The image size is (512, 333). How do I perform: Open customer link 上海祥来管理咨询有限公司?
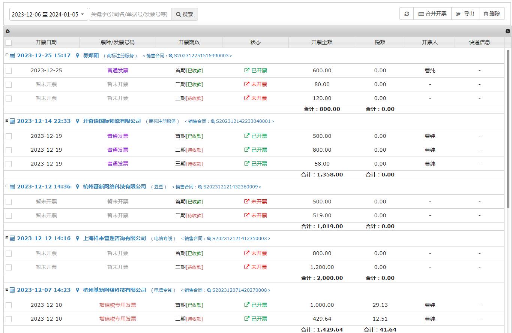[114, 238]
